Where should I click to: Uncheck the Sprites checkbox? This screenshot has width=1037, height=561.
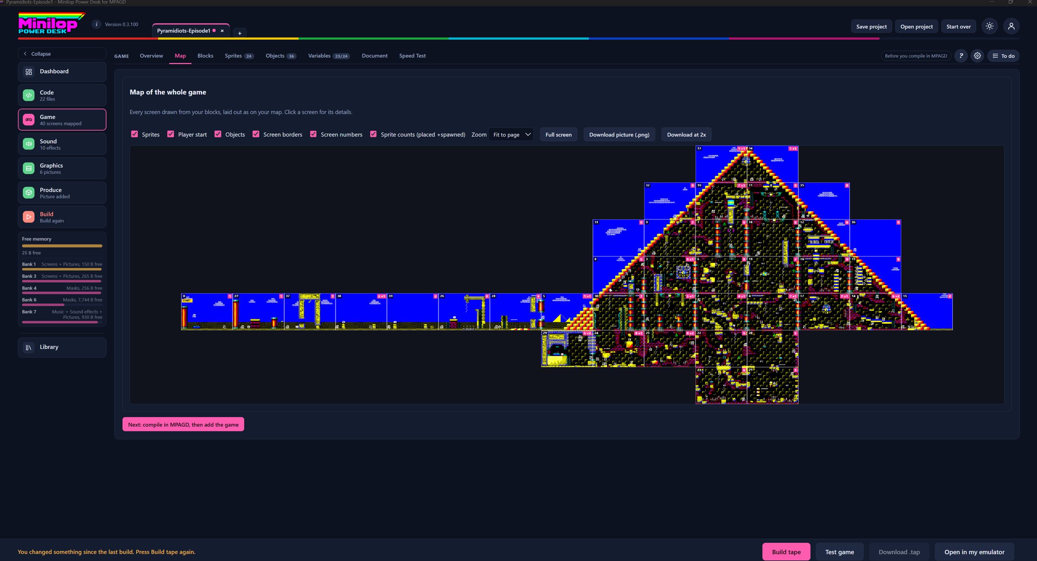[134, 134]
